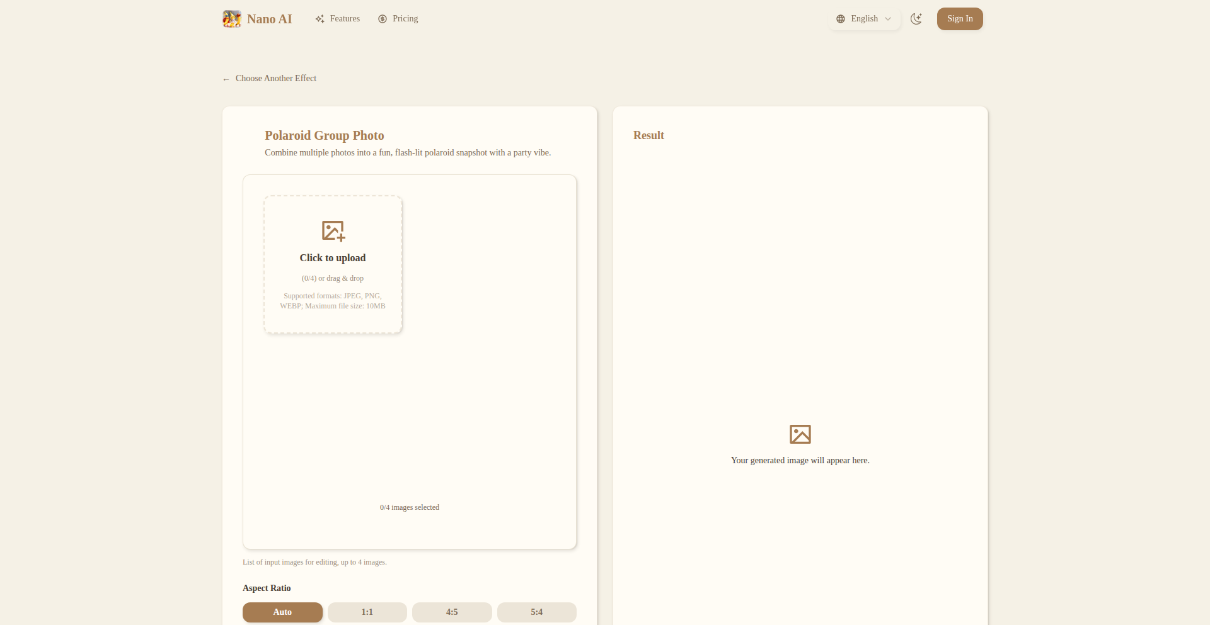Click the Polaroid Group Photo heading
The height and width of the screenshot is (625, 1210).
pyautogui.click(x=325, y=135)
